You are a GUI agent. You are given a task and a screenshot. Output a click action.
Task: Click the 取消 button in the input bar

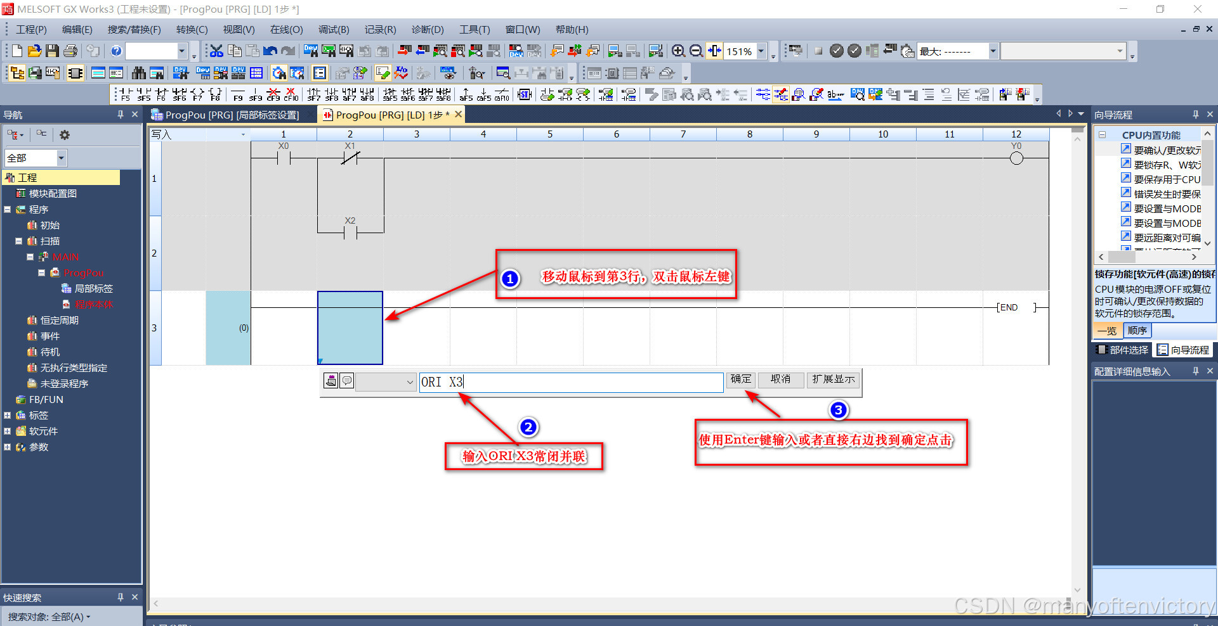[x=780, y=380]
